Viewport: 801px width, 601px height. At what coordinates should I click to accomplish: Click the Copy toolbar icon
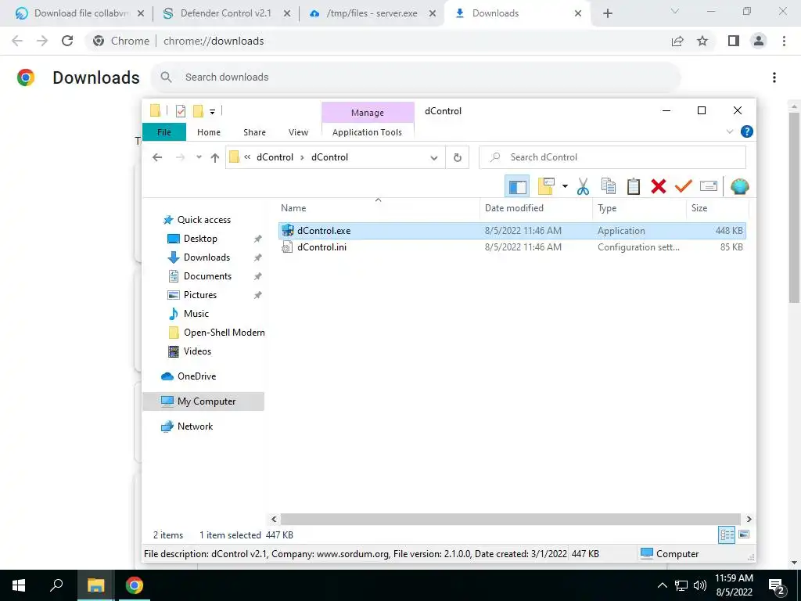608,186
